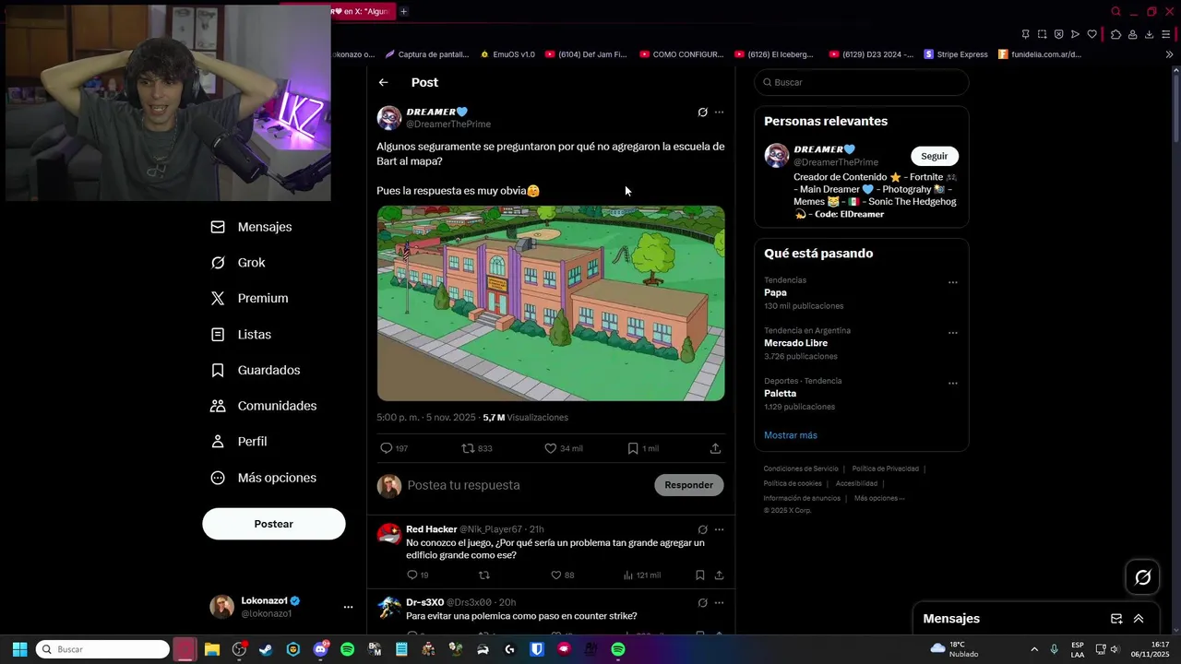Viewport: 1181px width, 664px height.
Task: Open Mensajes in the sidebar
Action: point(252,227)
